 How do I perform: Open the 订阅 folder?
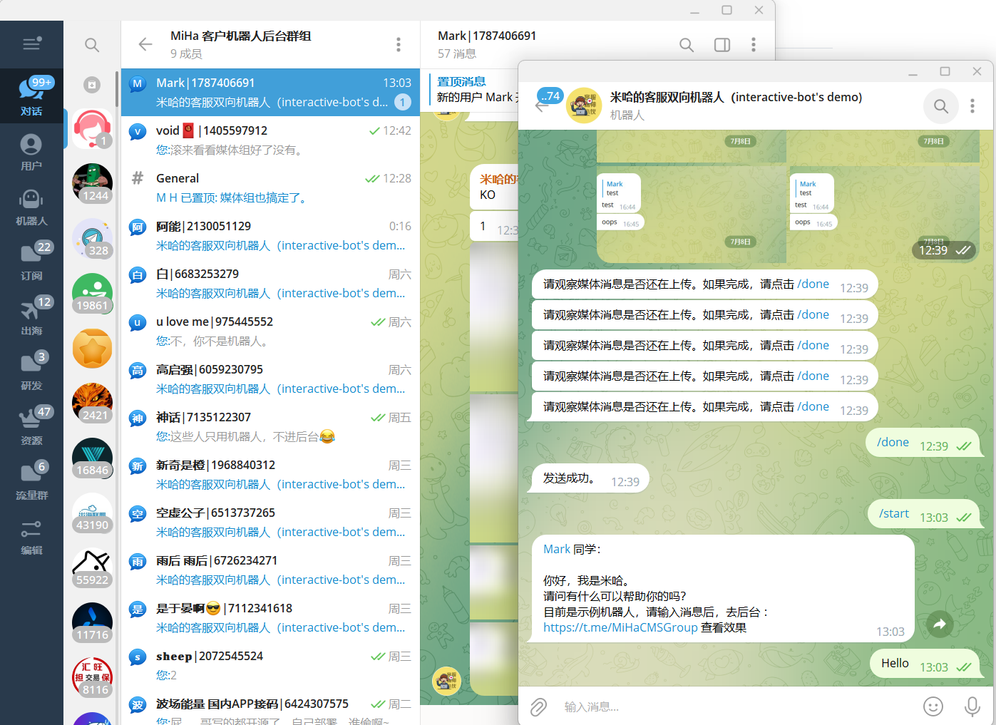[x=31, y=261]
